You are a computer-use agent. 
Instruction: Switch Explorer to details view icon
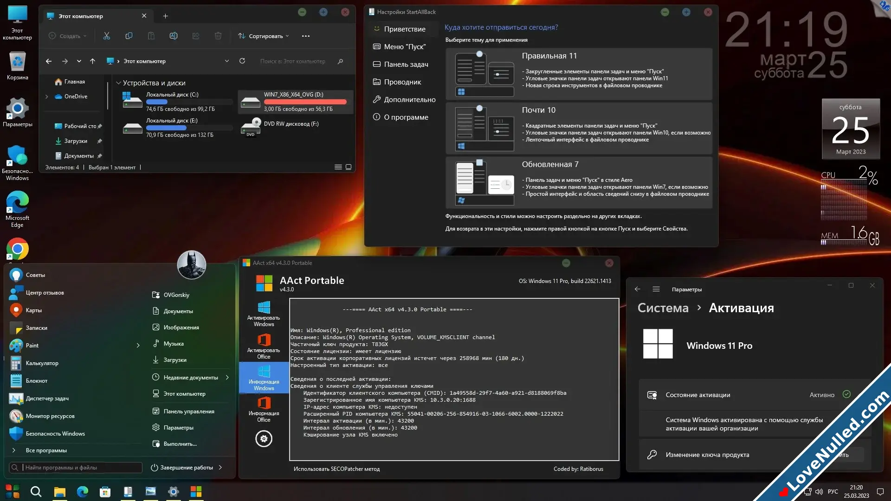coord(338,167)
